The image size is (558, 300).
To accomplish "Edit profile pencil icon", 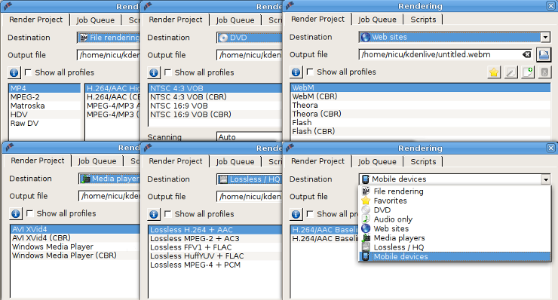I will (510, 72).
